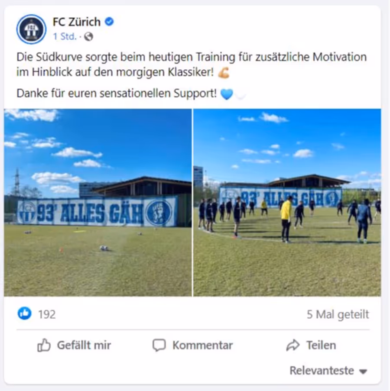Open the FC Zürich profile picture
The height and width of the screenshot is (391, 390).
[x=32, y=29]
